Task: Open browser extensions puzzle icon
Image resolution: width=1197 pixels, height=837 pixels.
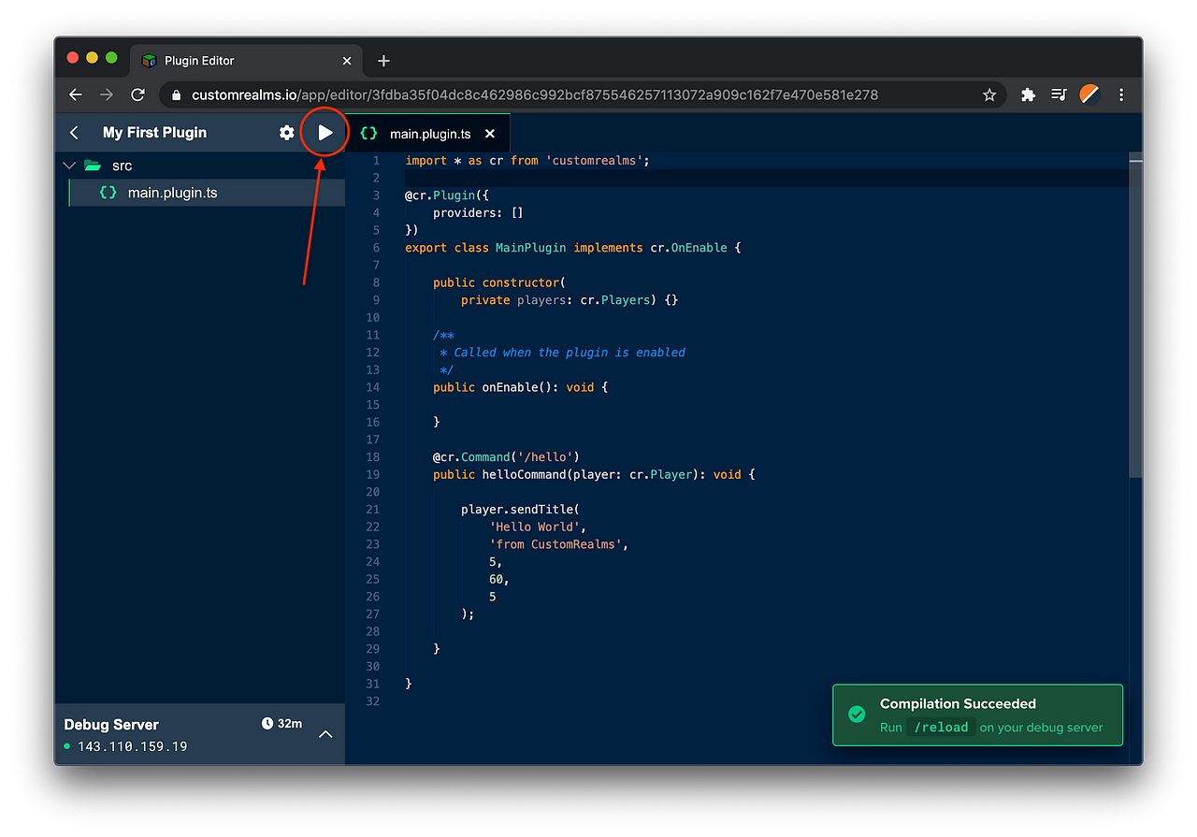Action: click(1028, 94)
